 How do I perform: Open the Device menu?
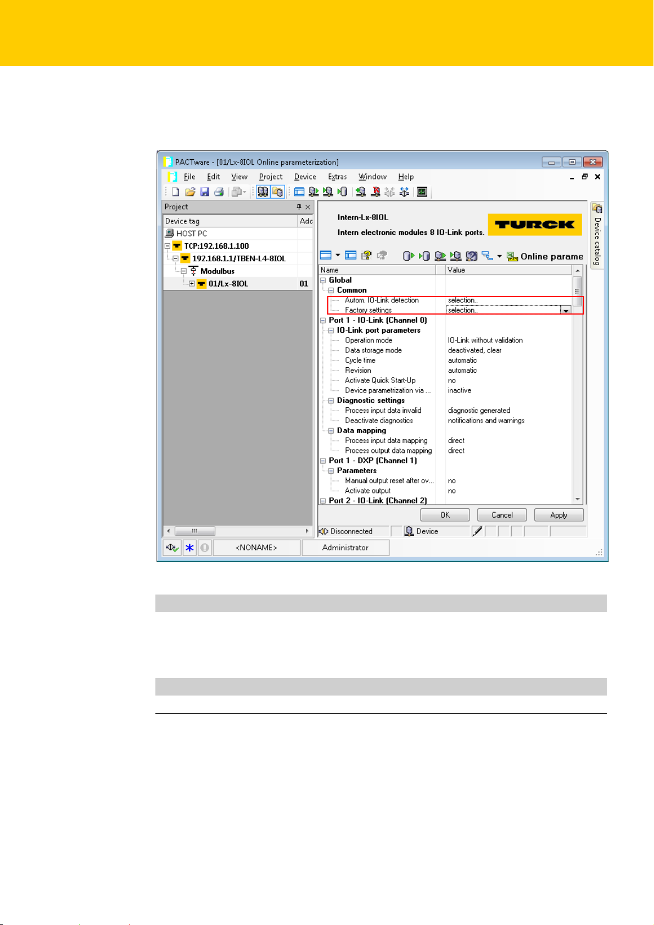305,177
